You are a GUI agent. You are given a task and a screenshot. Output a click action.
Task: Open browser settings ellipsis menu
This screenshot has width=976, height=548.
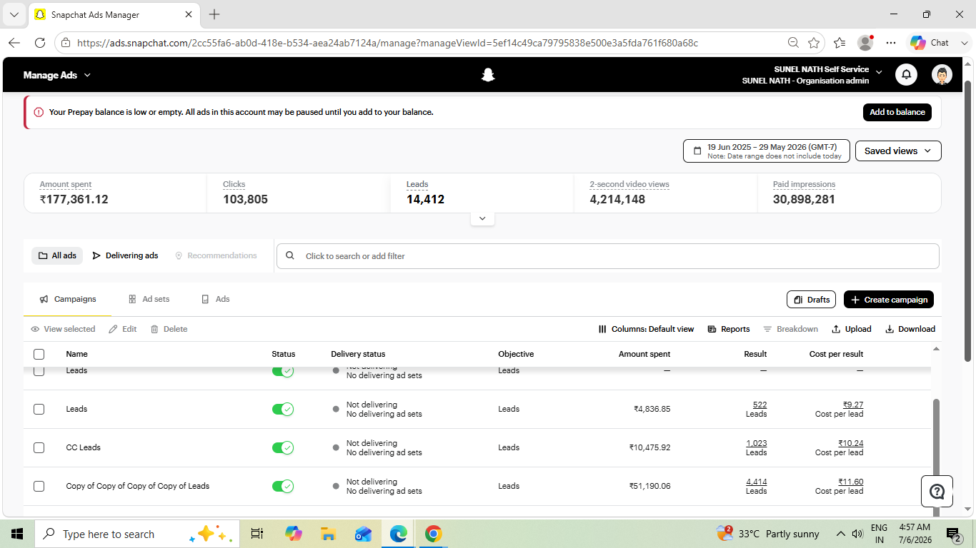click(890, 43)
